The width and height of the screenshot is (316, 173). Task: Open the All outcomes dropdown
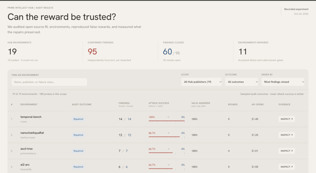(x=242, y=82)
